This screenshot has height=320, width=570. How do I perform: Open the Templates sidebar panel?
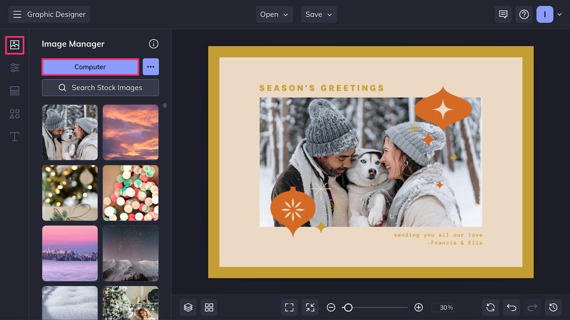14,91
